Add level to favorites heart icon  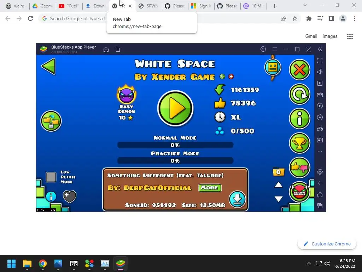(70, 197)
